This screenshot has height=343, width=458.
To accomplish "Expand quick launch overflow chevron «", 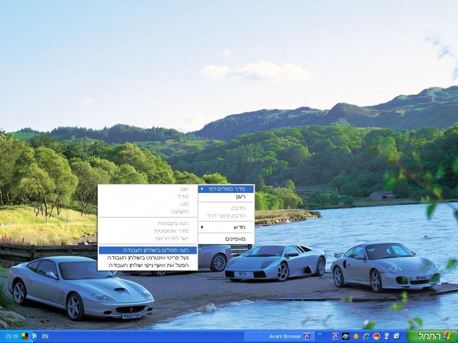I will coord(320,334).
